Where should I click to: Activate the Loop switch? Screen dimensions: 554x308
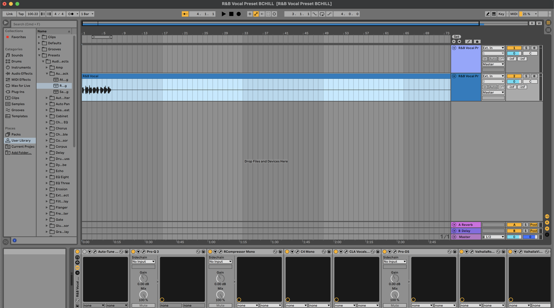[322, 14]
